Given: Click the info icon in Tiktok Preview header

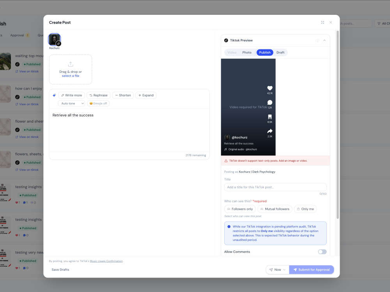Looking at the screenshot, I should [x=317, y=40].
